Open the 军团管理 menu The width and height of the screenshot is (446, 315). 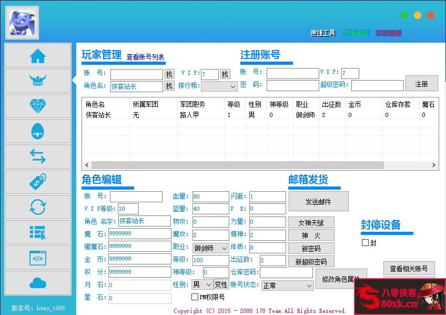(389, 32)
